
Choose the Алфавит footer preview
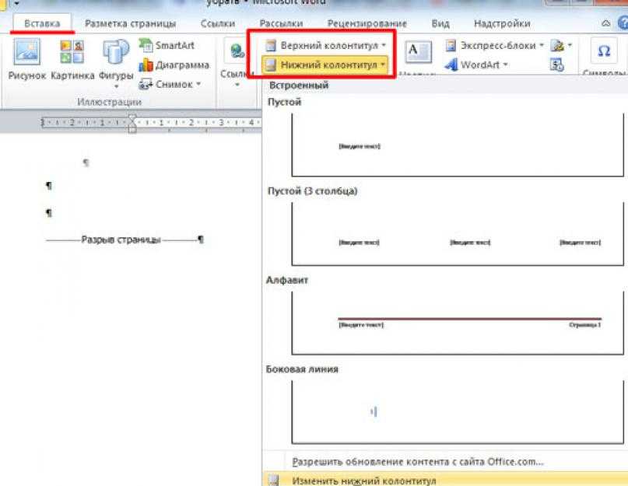click(458, 323)
